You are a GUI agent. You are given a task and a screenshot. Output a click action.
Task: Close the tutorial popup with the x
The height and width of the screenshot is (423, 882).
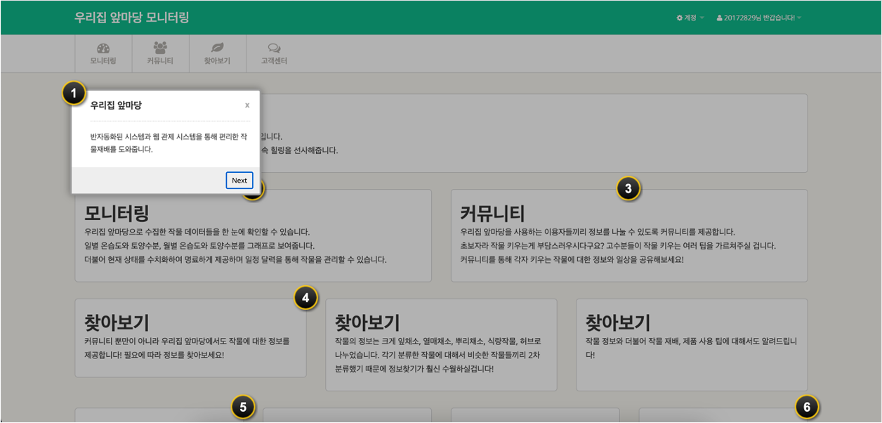tap(246, 105)
